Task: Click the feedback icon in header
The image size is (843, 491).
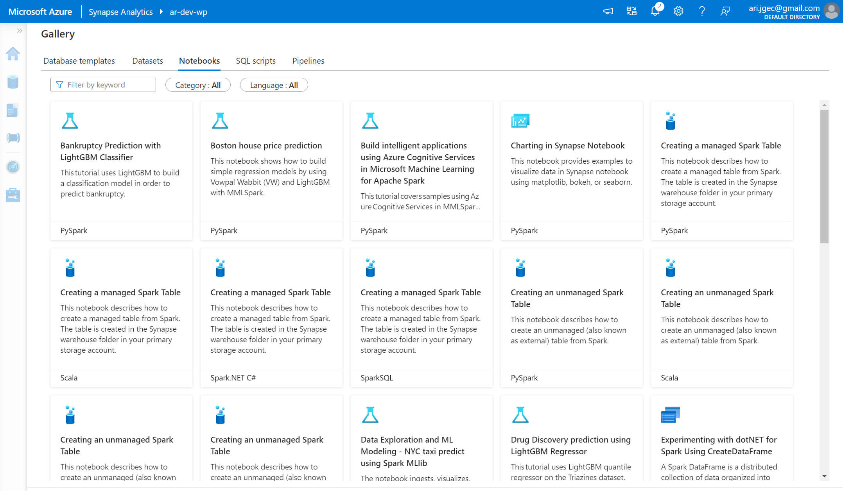Action: pos(725,11)
